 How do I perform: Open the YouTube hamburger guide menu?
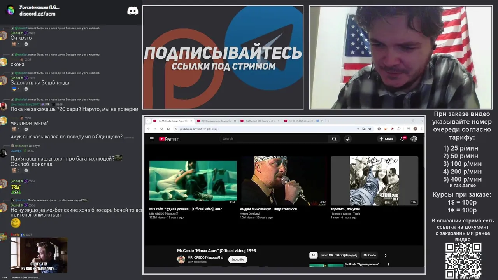click(152, 139)
